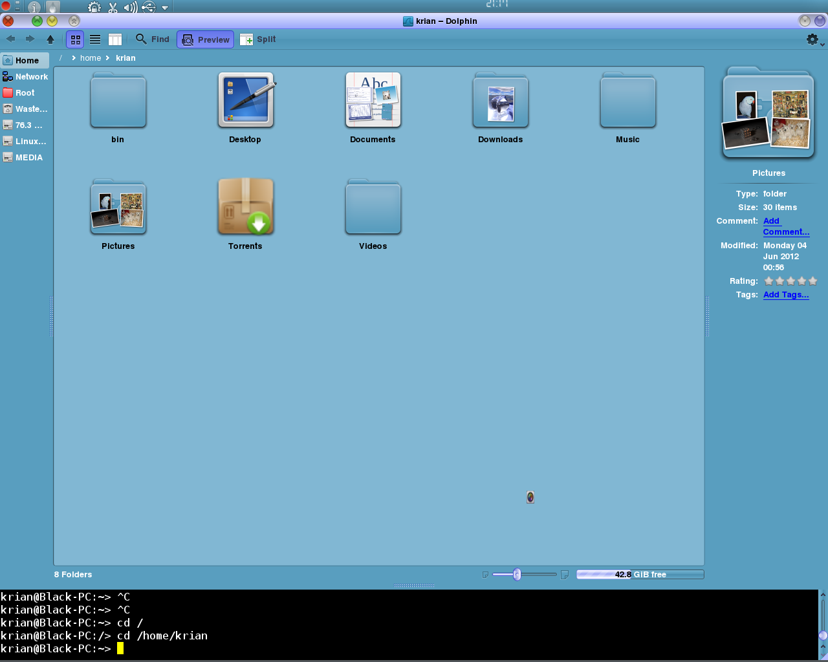This screenshot has width=828, height=662.
Task: Select the Pictures folder in file view
Action: pos(118,215)
